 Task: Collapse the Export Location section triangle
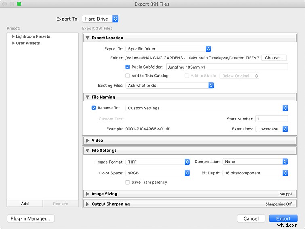tap(87, 38)
